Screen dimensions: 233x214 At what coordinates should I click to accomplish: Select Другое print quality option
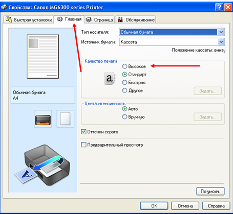coord(133,90)
